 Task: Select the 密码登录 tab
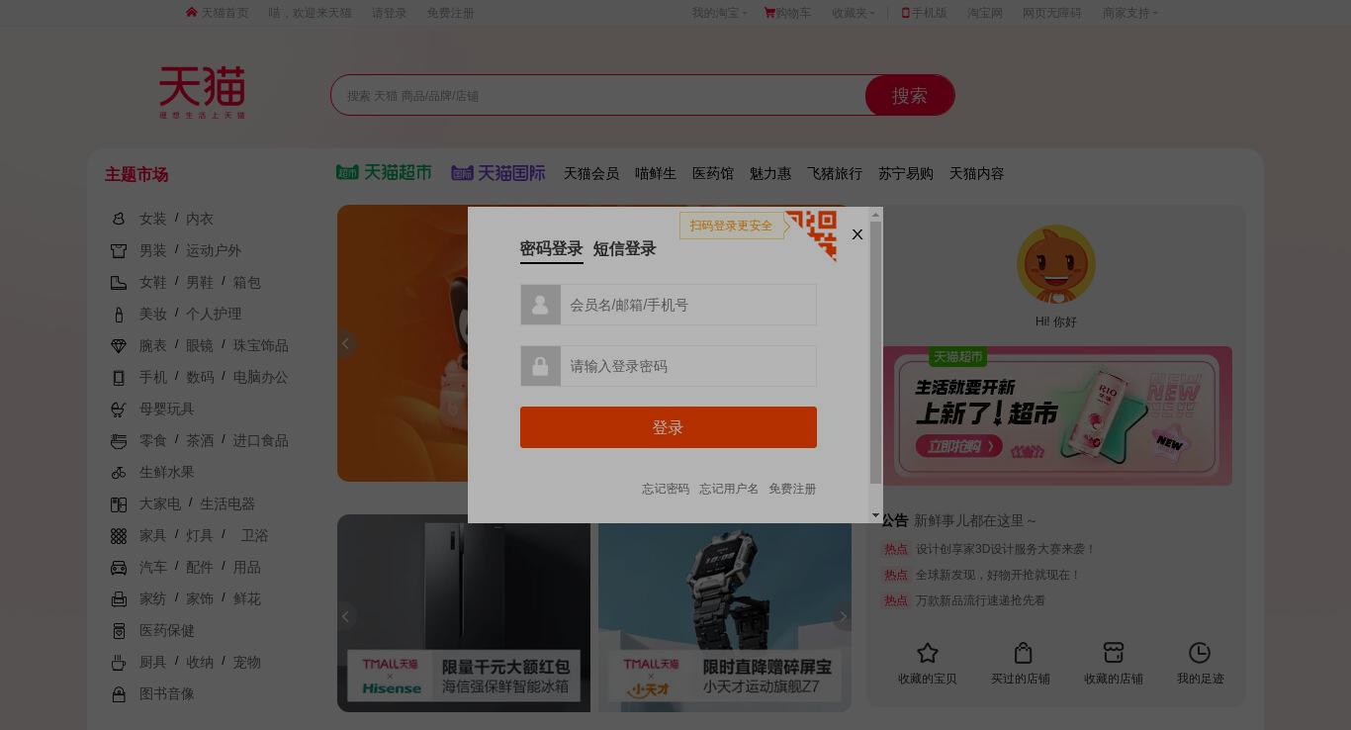(551, 249)
